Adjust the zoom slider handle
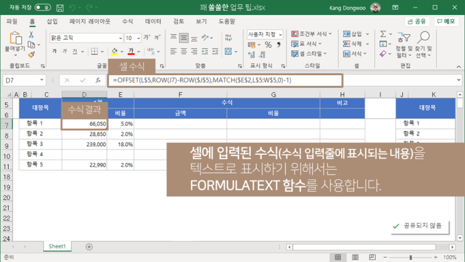Viewport: 465px width, 262px height. click(x=411, y=257)
